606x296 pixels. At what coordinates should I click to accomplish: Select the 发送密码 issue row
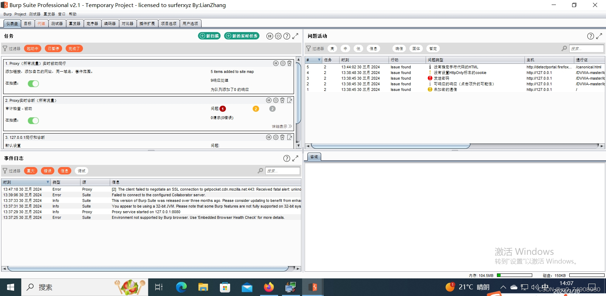point(455,78)
